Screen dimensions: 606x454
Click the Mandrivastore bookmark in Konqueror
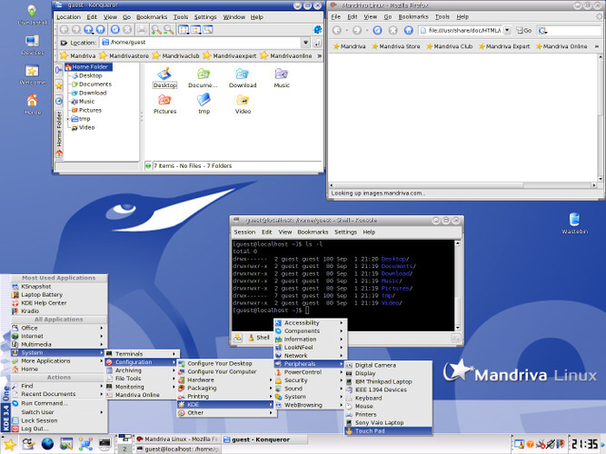click(x=124, y=56)
